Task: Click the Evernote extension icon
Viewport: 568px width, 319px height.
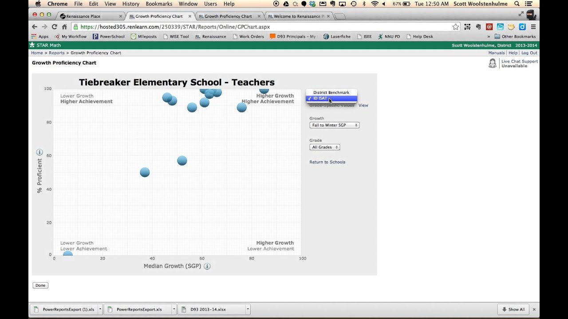Action: [x=478, y=27]
